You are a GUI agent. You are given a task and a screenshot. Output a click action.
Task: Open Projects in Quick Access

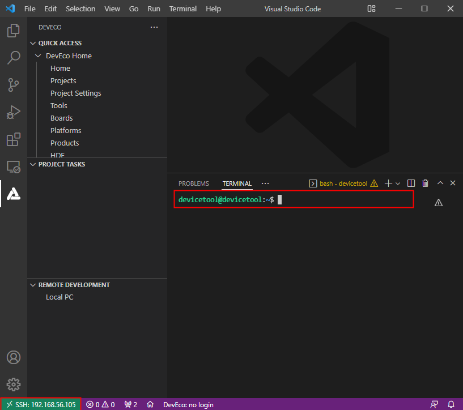point(63,81)
